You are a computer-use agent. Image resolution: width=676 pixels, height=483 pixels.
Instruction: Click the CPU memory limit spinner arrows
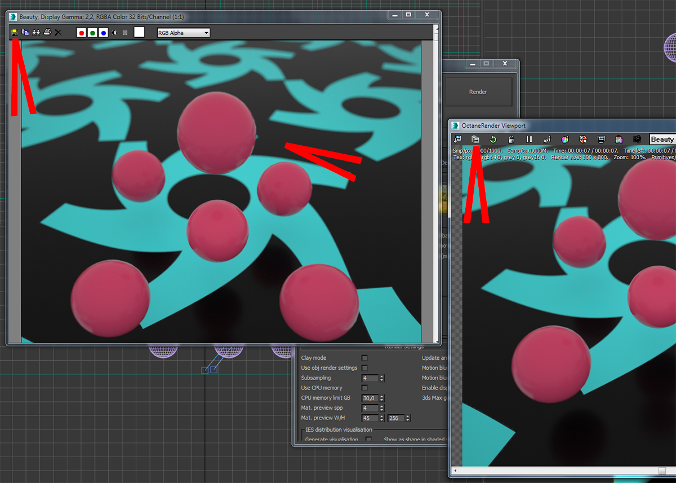[383, 398]
